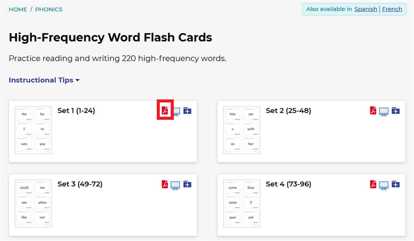Open the PDF for Set 3 (49-72)

tap(165, 184)
